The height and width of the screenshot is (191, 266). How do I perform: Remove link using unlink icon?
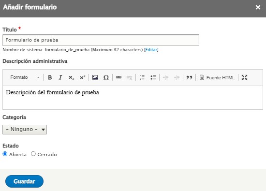point(129,77)
